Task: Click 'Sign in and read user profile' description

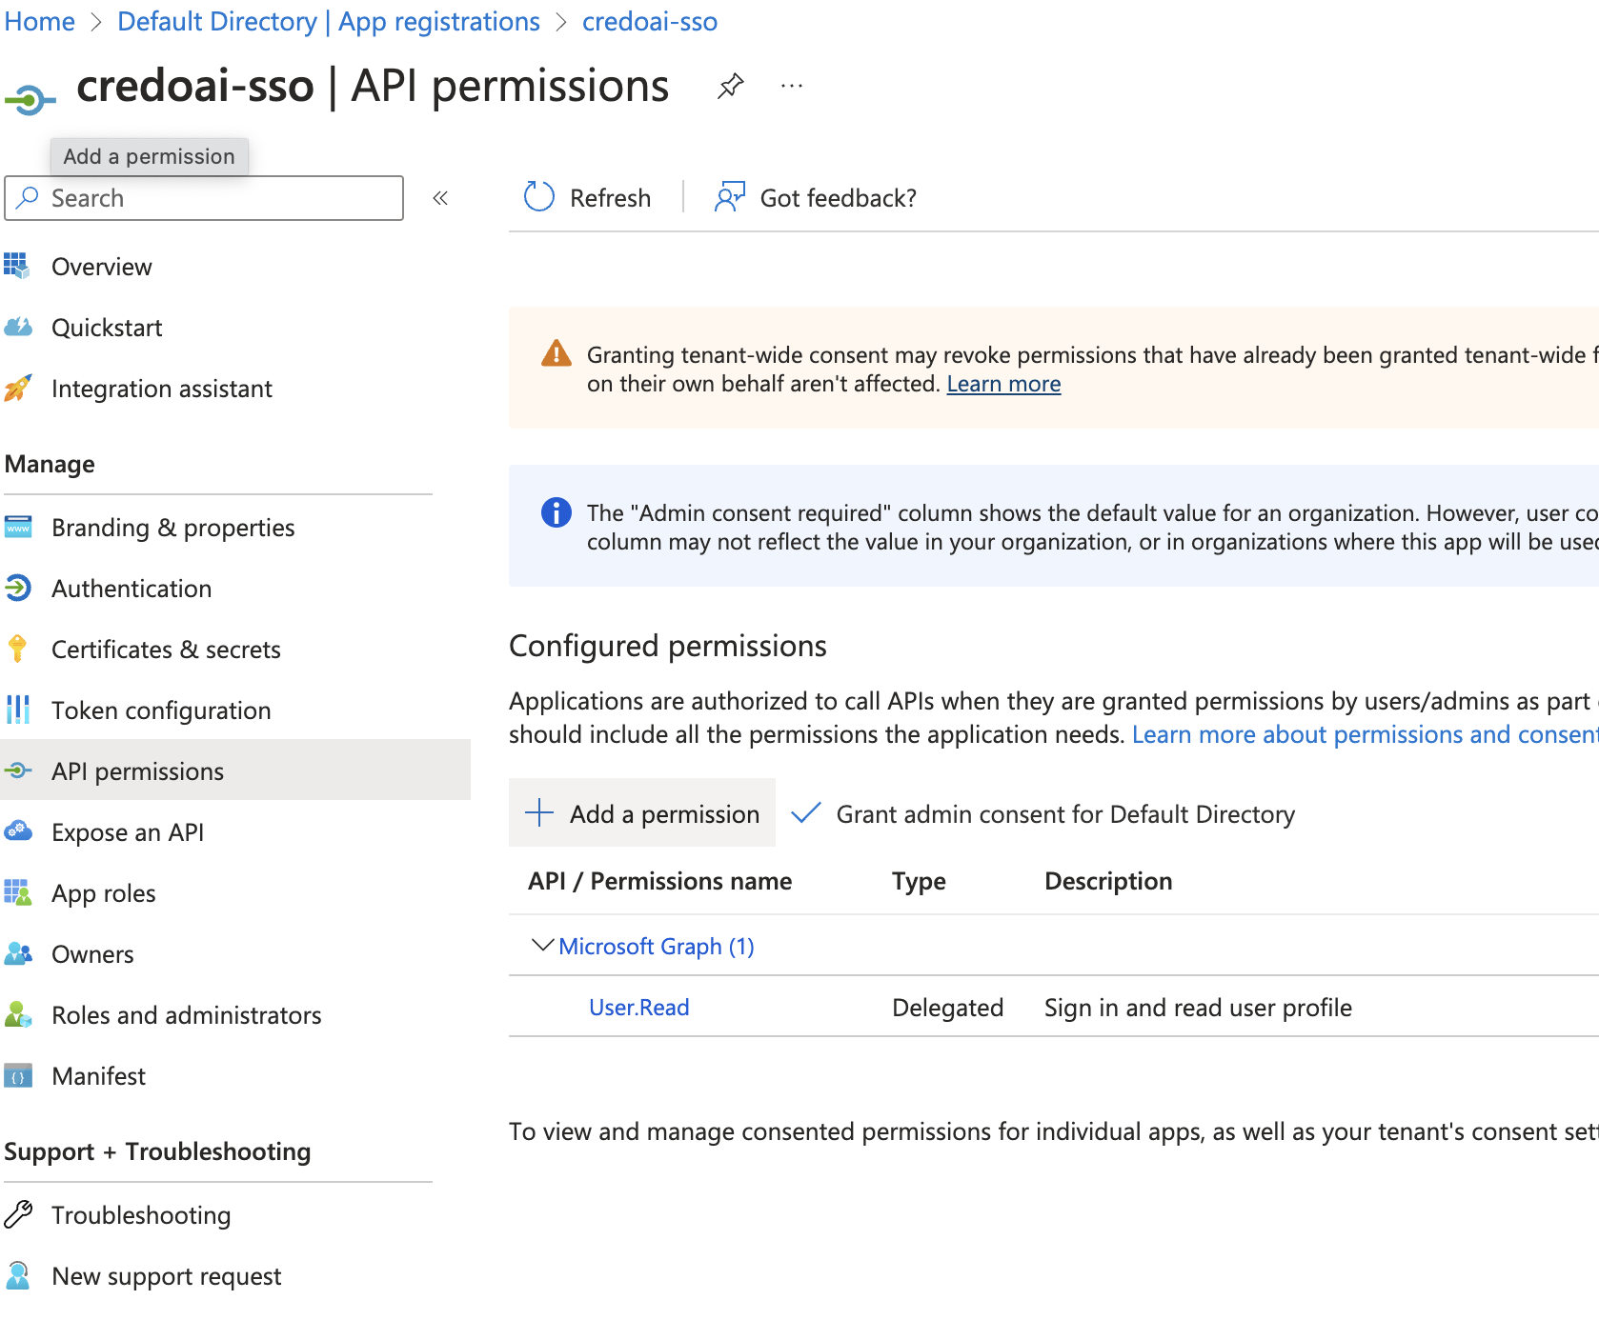Action: pos(1198,1008)
